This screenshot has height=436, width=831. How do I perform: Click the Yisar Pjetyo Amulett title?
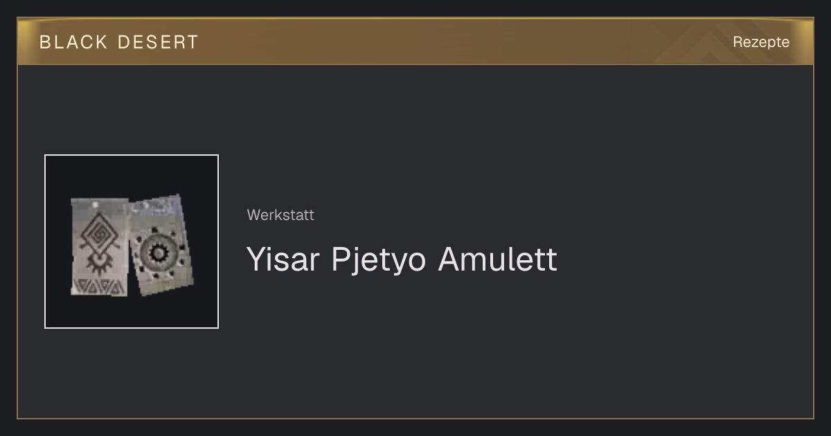402,260
